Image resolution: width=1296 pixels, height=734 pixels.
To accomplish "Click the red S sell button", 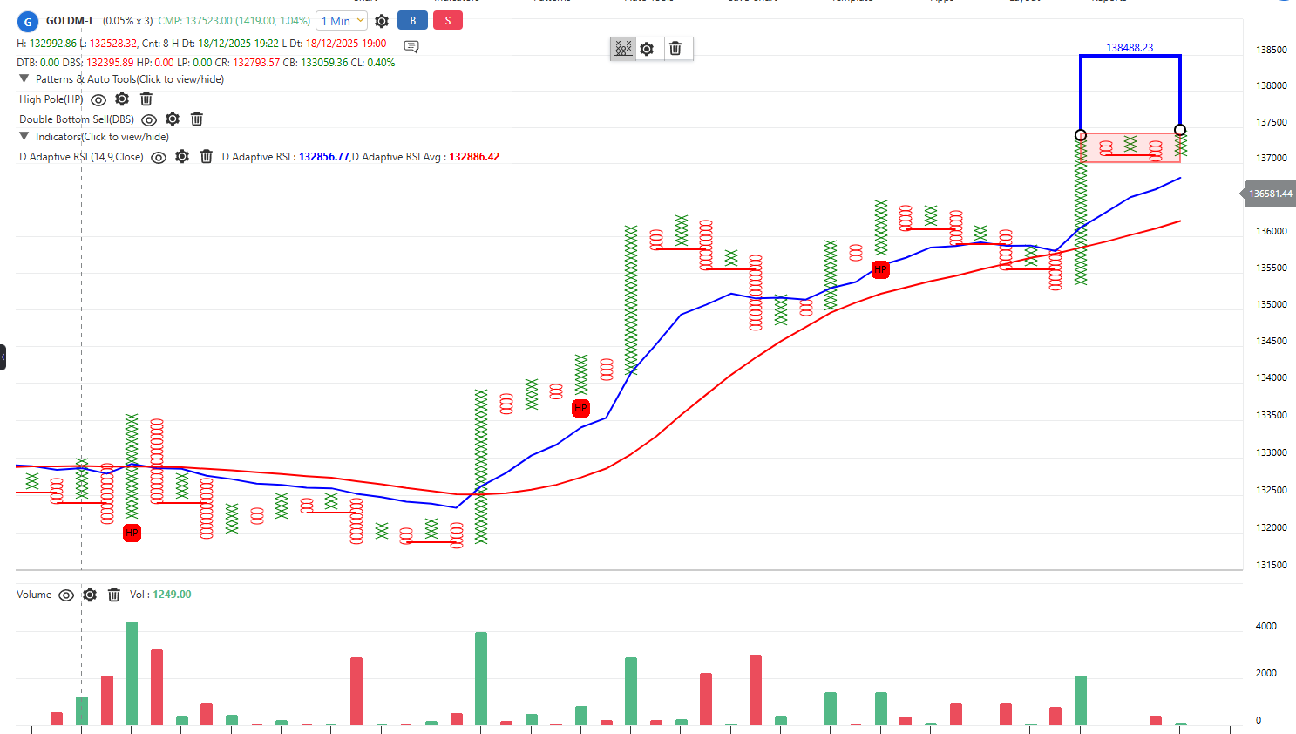I will [x=448, y=21].
